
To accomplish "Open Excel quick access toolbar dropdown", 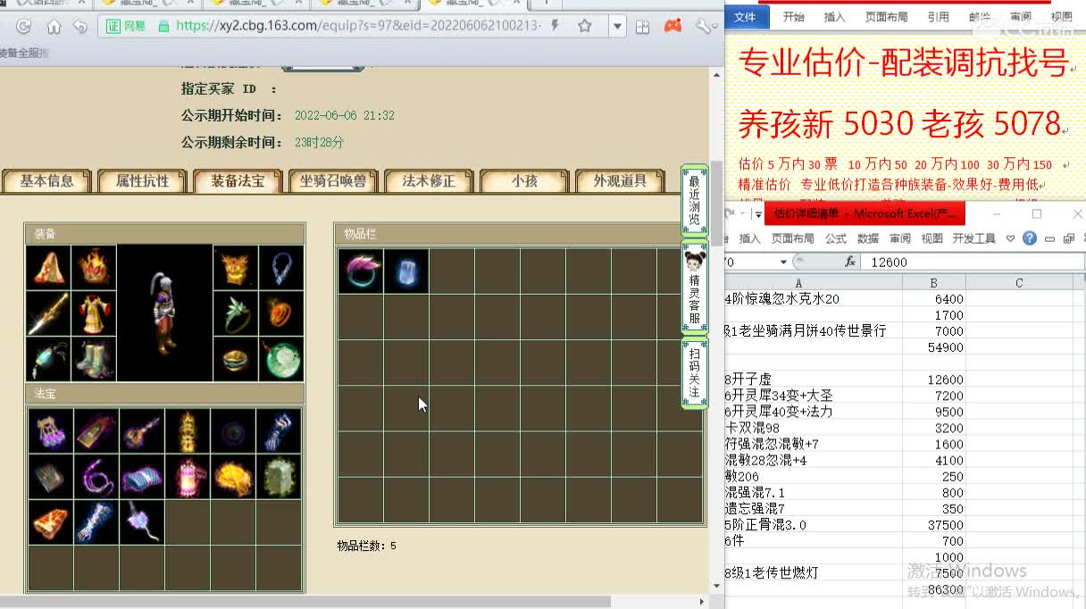I will [x=758, y=214].
